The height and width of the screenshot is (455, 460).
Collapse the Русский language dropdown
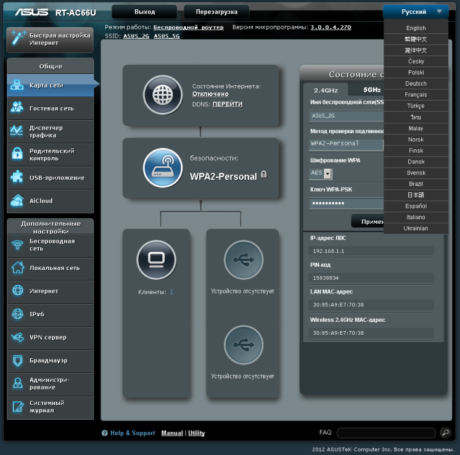[416, 12]
